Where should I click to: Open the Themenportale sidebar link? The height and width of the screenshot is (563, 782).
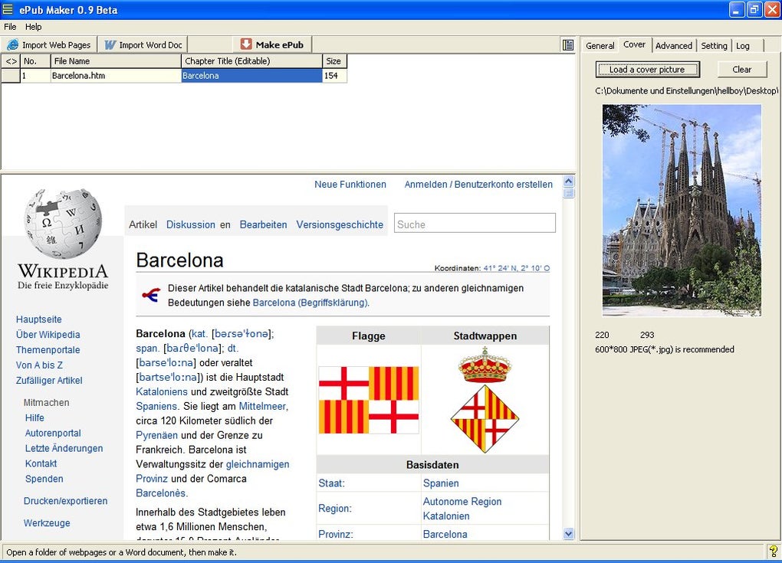point(48,350)
